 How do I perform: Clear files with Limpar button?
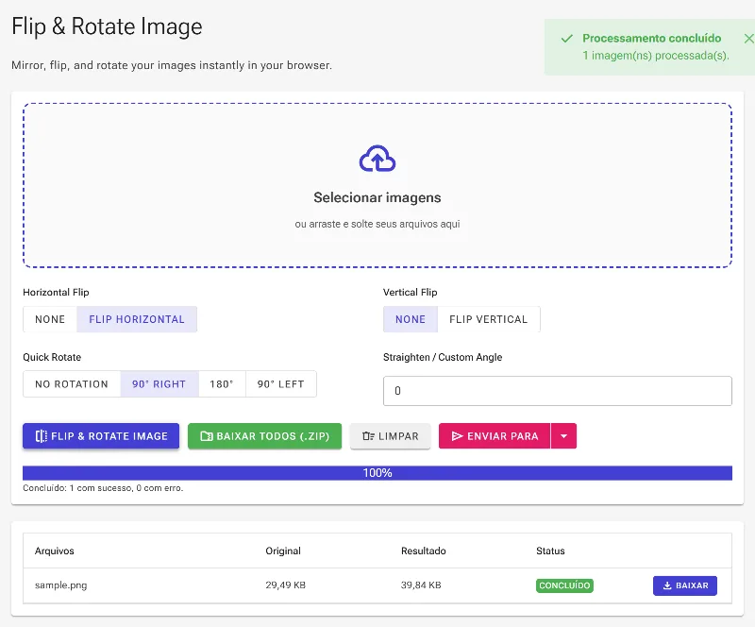390,436
